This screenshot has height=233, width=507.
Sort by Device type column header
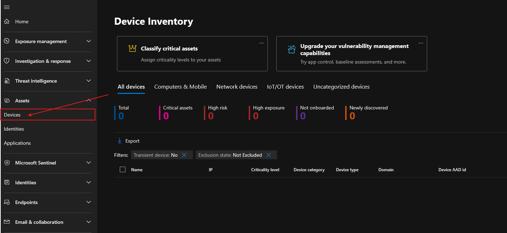347,170
